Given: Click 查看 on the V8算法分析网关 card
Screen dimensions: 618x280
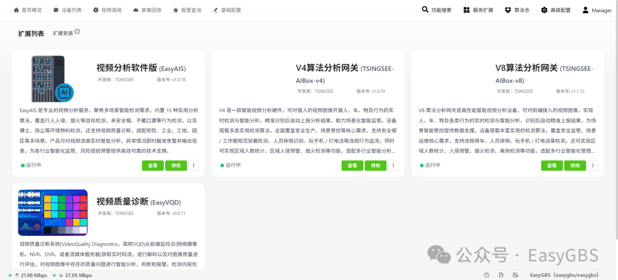Looking at the screenshot, I should tap(552, 165).
